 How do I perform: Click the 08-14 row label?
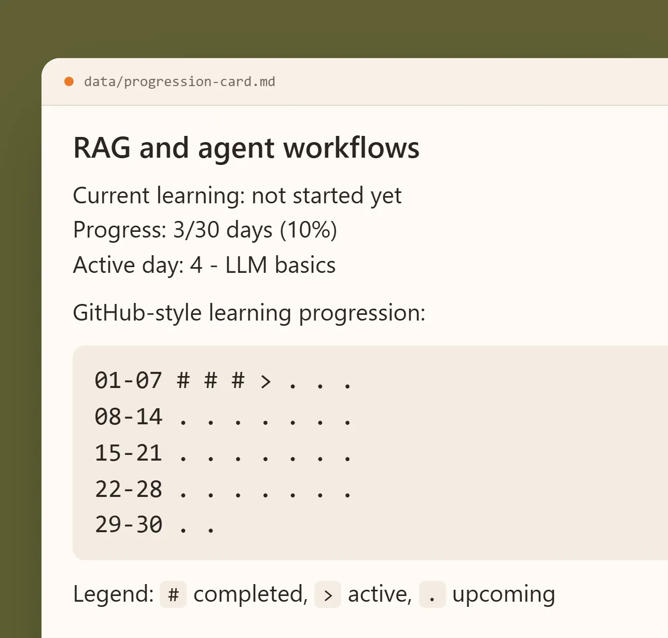pyautogui.click(x=129, y=417)
